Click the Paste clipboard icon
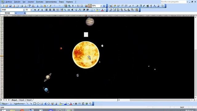The image size is (197, 111). 45,6
